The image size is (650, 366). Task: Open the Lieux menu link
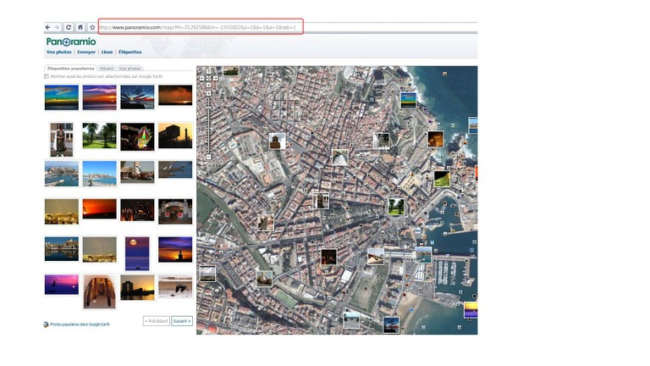[x=107, y=52]
